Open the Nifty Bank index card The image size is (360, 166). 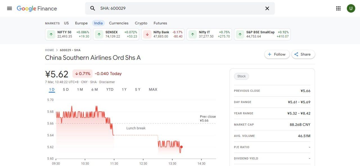(163, 34)
